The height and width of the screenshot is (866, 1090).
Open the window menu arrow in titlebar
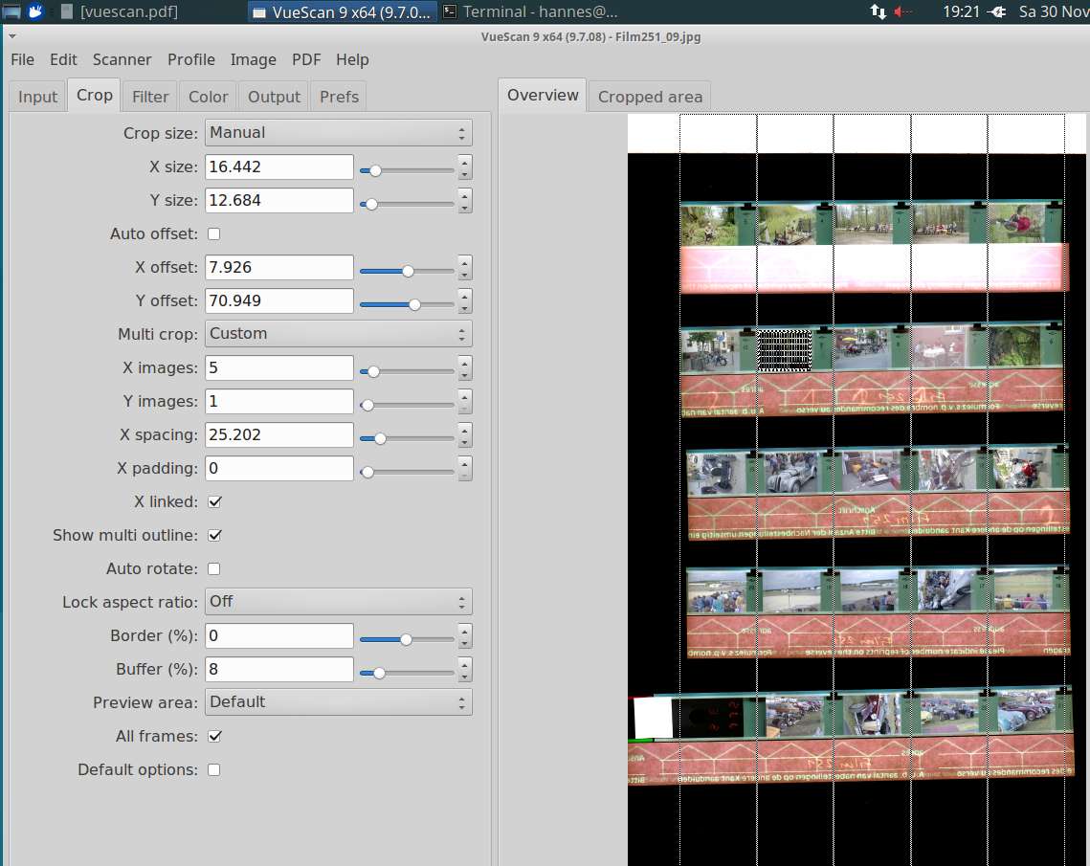pos(12,36)
